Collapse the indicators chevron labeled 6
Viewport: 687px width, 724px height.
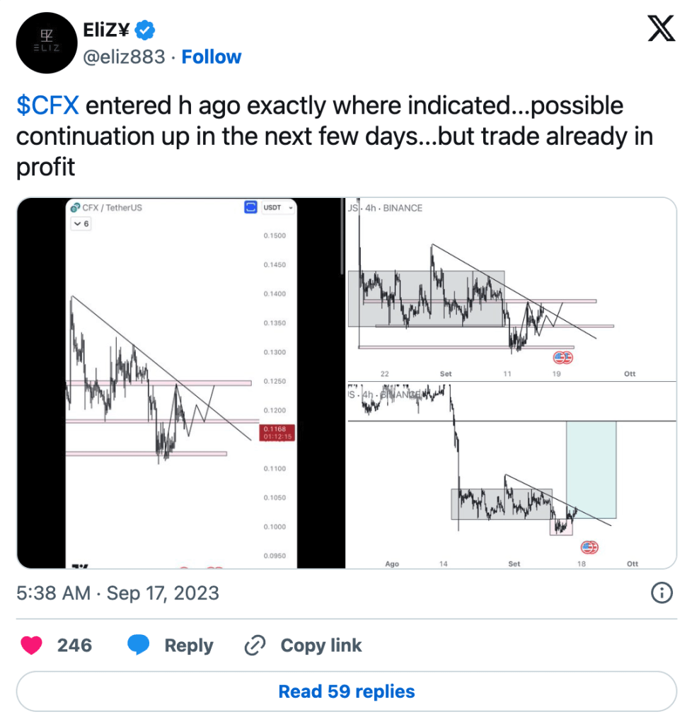point(81,223)
